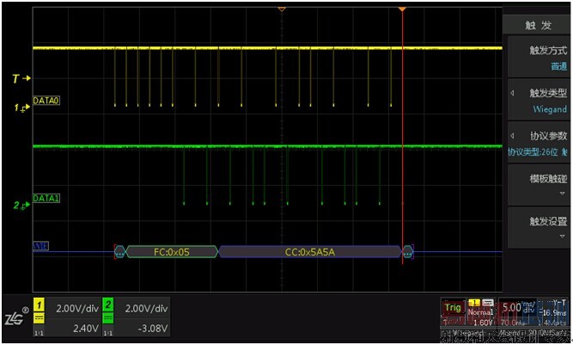Select the yellow channel 1 badge
573x345 pixels.
tap(40, 305)
